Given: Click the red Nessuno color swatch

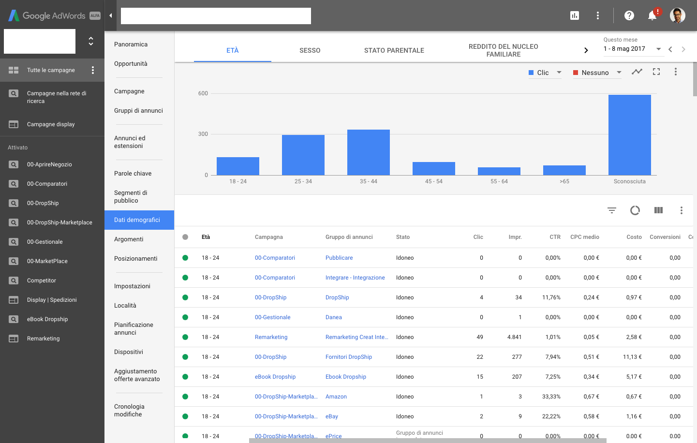Looking at the screenshot, I should (576, 73).
